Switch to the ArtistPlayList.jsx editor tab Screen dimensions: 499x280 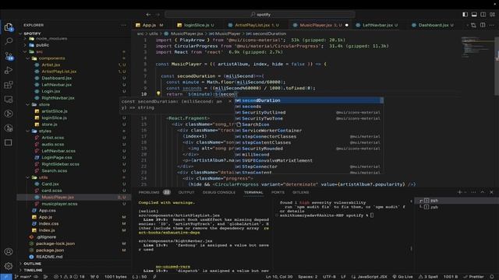[x=253, y=25]
